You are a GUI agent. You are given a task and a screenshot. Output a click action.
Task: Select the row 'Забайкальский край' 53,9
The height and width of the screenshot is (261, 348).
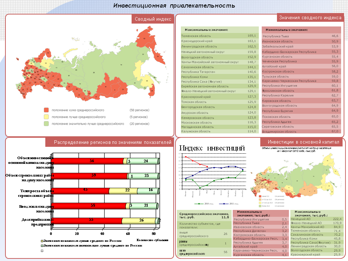click(x=301, y=46)
